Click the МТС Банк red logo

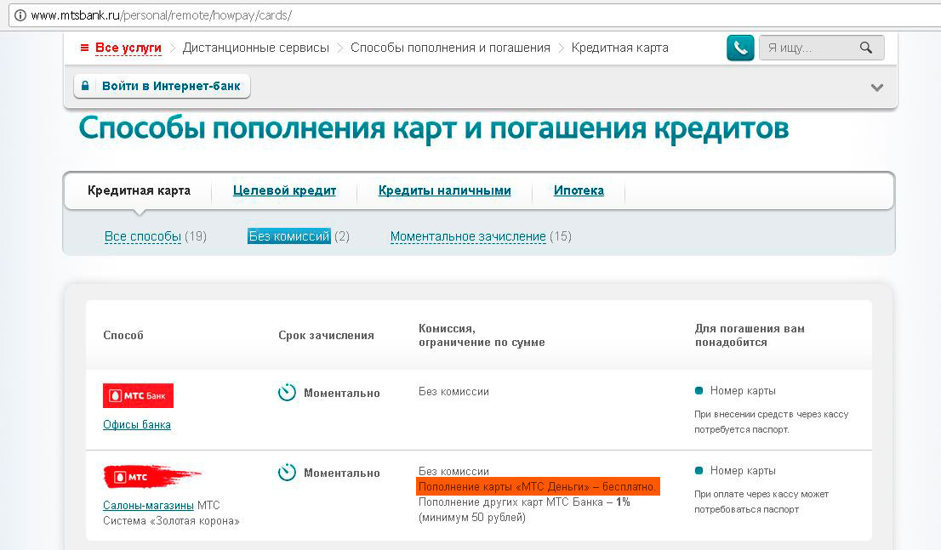pos(138,395)
